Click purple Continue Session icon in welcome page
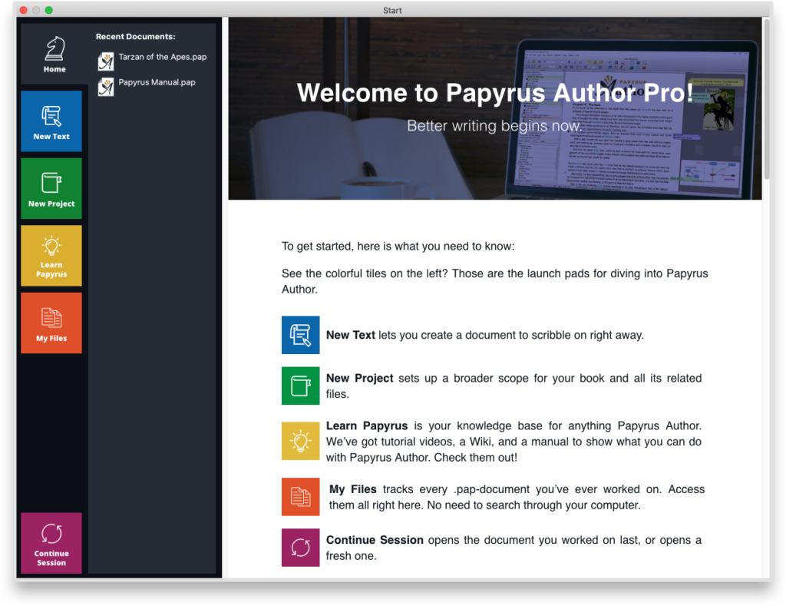The image size is (786, 606). (300, 548)
